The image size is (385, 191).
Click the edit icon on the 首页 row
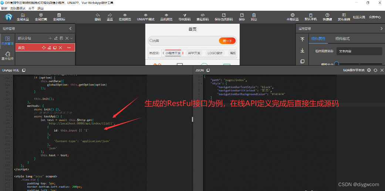[49, 47]
